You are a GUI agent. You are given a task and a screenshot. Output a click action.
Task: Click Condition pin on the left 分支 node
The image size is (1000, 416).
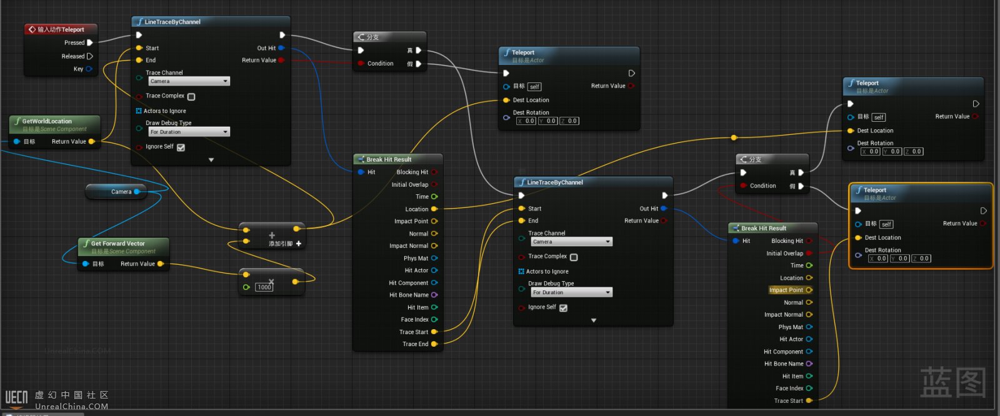pos(361,64)
